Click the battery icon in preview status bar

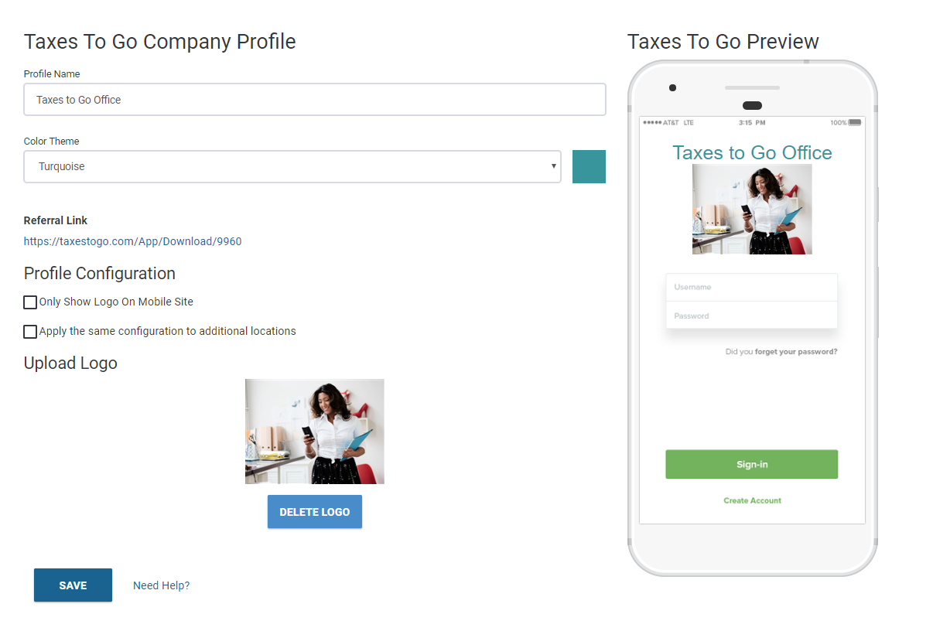pyautogui.click(x=855, y=123)
